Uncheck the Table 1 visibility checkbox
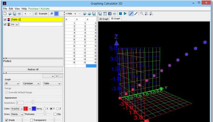Viewport: 213px width, 122px height. point(5,20)
